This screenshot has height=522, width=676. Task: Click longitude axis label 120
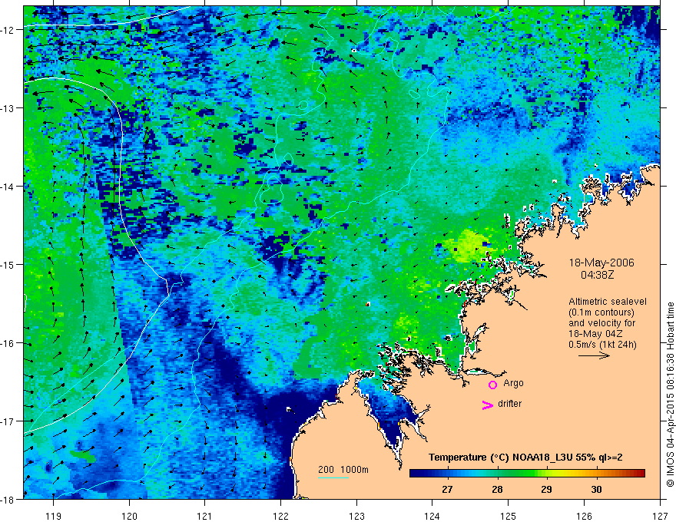tap(129, 516)
